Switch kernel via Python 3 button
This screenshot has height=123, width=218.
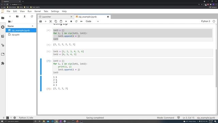pyautogui.click(x=205, y=21)
